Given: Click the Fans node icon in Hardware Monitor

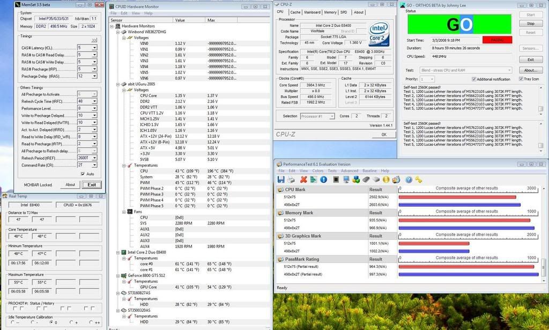Looking at the screenshot, I should [x=130, y=212].
